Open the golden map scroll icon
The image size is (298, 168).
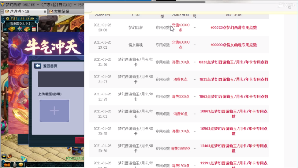pyautogui.click(x=12, y=29)
